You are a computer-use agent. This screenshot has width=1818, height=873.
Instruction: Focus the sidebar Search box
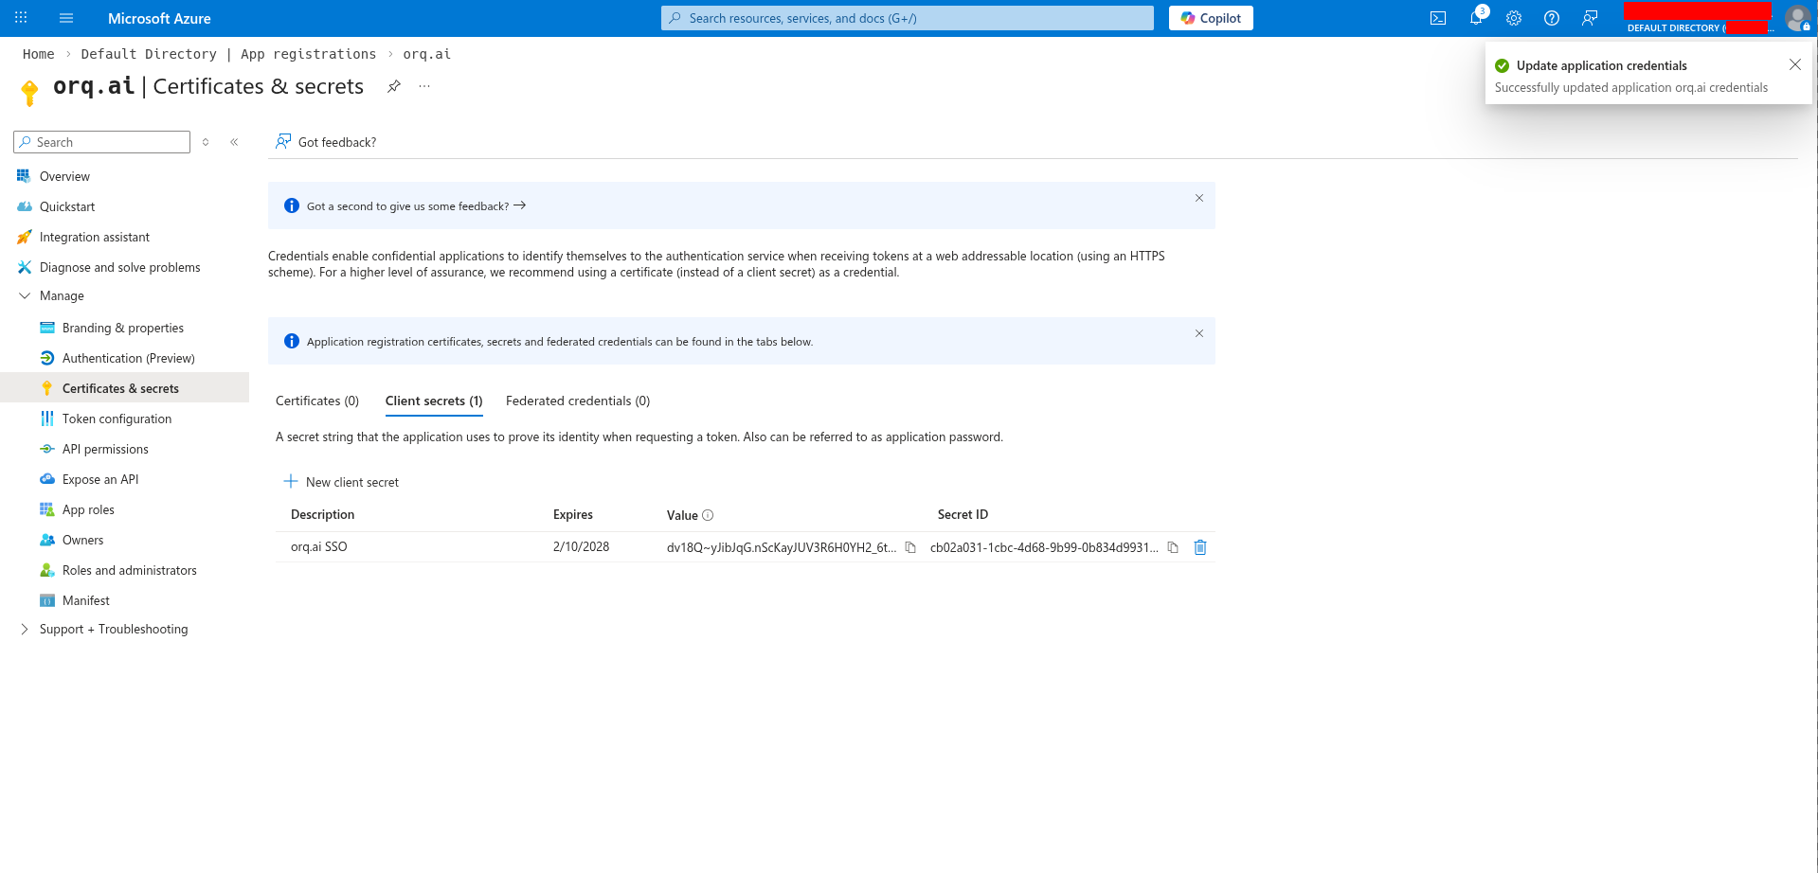[102, 142]
